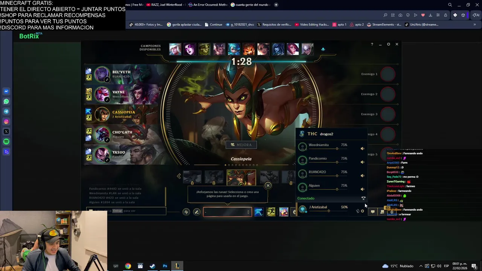Open Requisitos de verific... bookmark
Image resolution: width=482 pixels, height=271 pixels.
pos(275,24)
